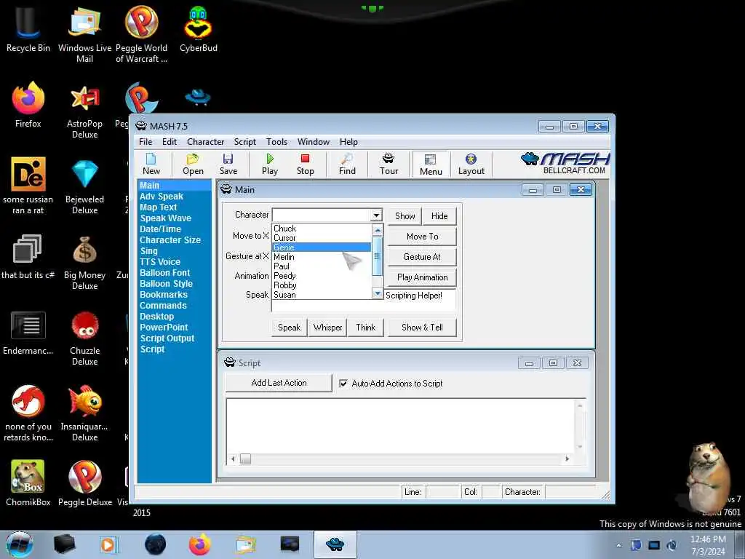Click the Gesture At button
Screen dimensions: 745x559
point(423,257)
